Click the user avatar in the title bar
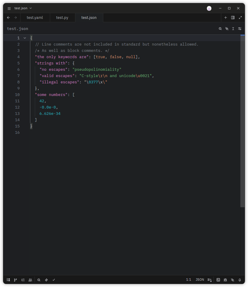 click(x=209, y=8)
